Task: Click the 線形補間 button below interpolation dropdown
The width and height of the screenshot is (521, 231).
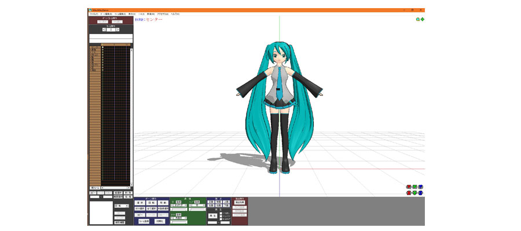Action: 120,222
